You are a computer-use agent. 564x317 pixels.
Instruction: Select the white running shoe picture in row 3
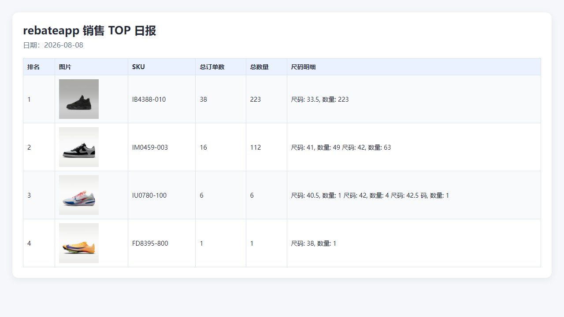coord(79,195)
